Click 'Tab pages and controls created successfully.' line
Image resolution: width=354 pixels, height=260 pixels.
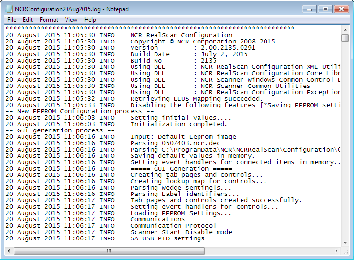point(216,200)
